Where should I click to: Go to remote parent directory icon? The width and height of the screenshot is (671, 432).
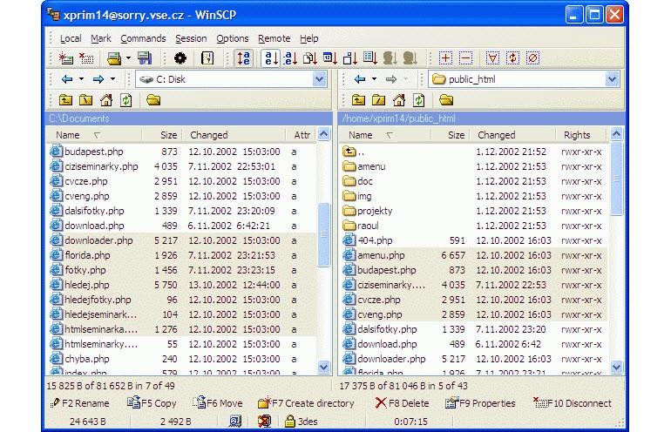358,100
